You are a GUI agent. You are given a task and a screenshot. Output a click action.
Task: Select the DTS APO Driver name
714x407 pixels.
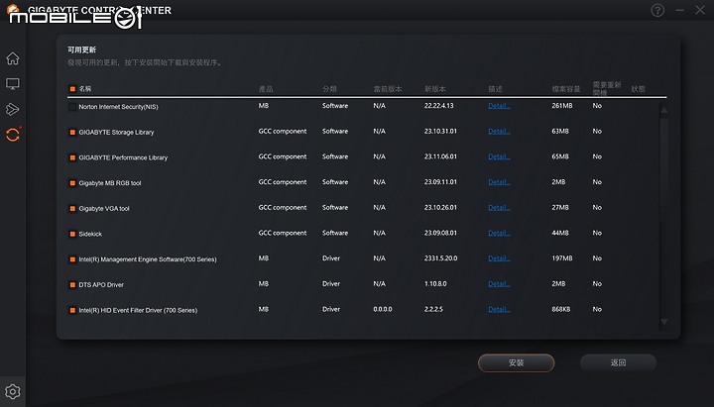[x=101, y=285]
